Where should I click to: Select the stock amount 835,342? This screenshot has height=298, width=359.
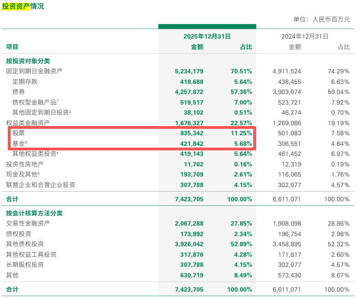[x=189, y=133]
